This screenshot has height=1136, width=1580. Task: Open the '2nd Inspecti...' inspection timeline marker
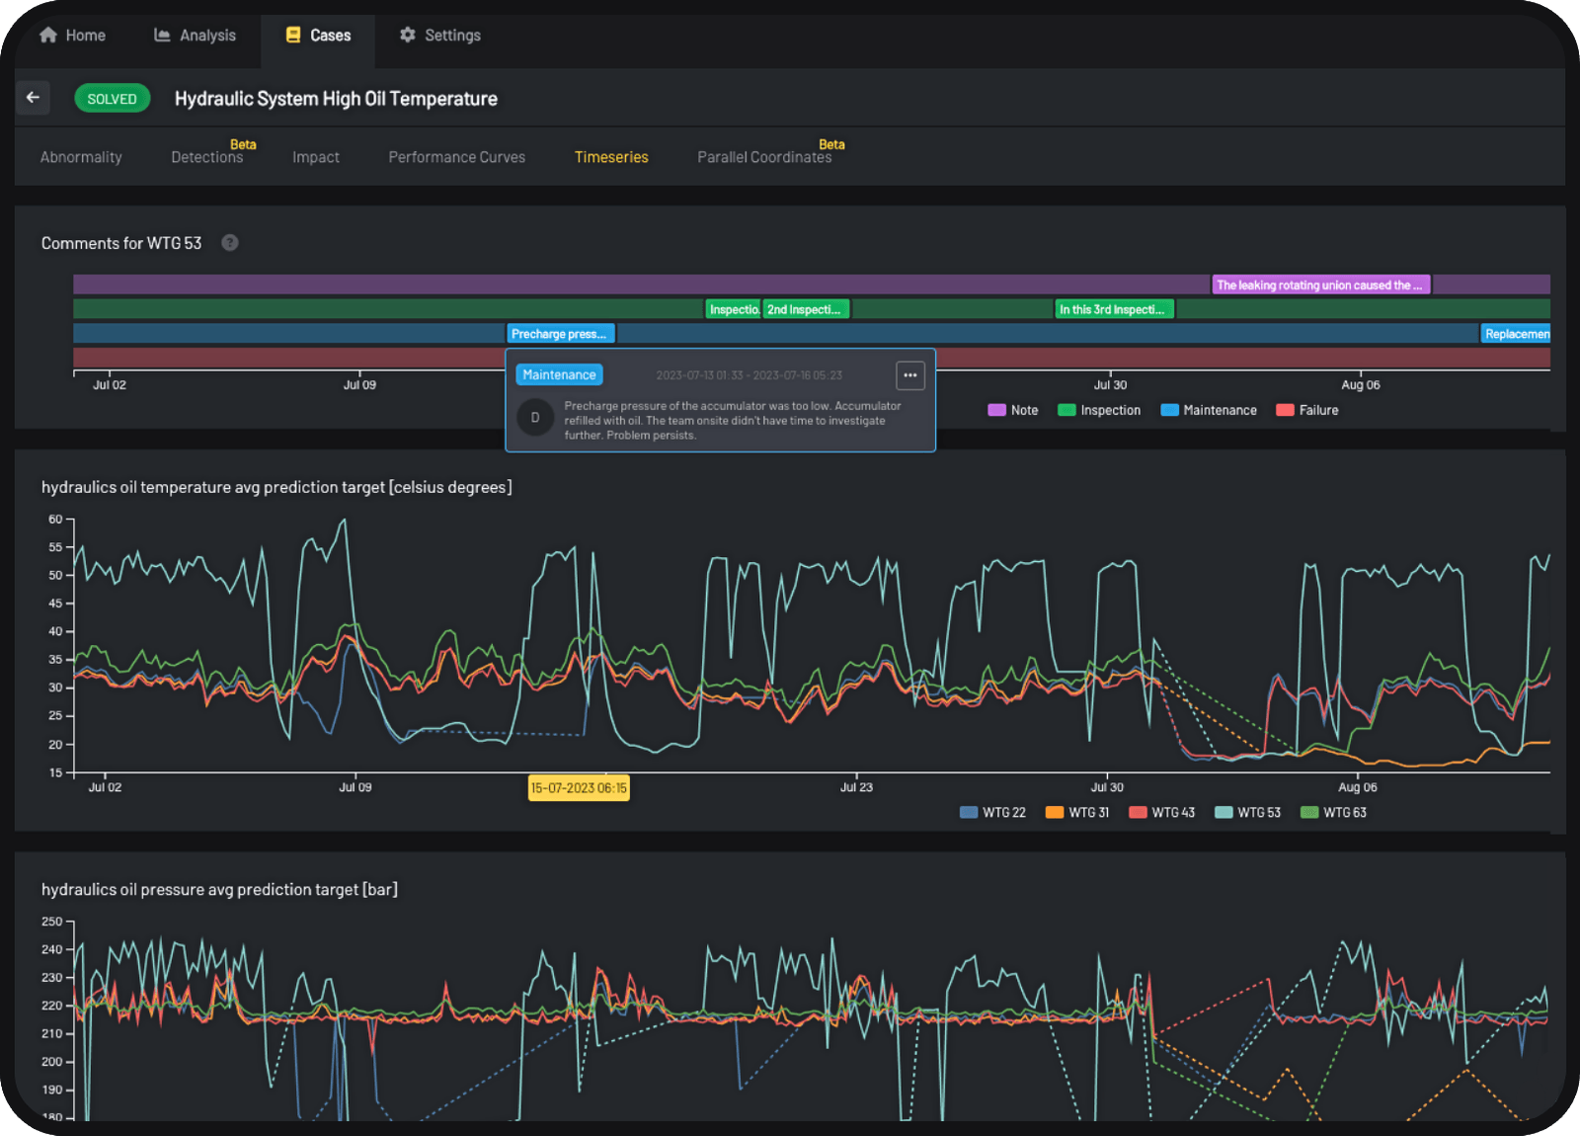805,309
